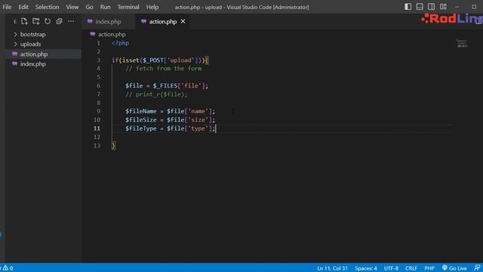483x272 pixels.
Task: Open the Terminal menu
Action: (x=128, y=7)
